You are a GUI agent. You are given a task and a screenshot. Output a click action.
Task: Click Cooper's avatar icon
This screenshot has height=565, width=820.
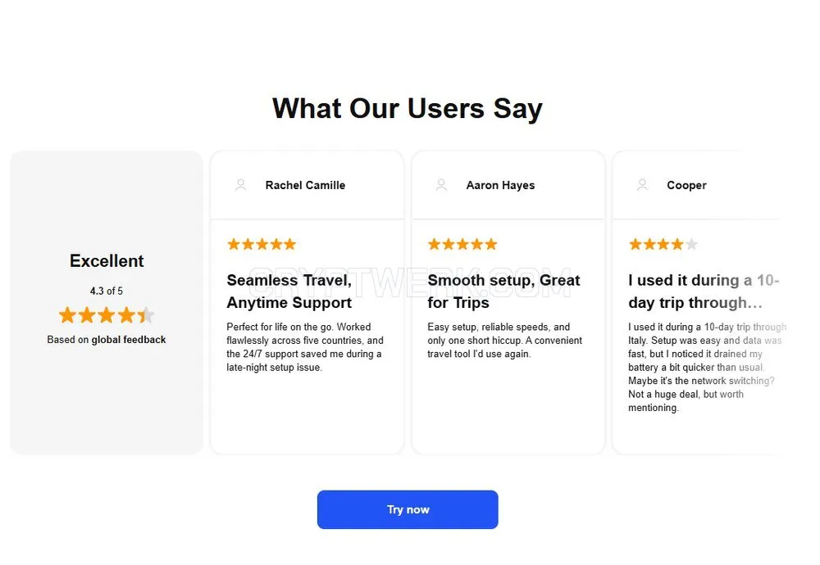[x=642, y=185]
